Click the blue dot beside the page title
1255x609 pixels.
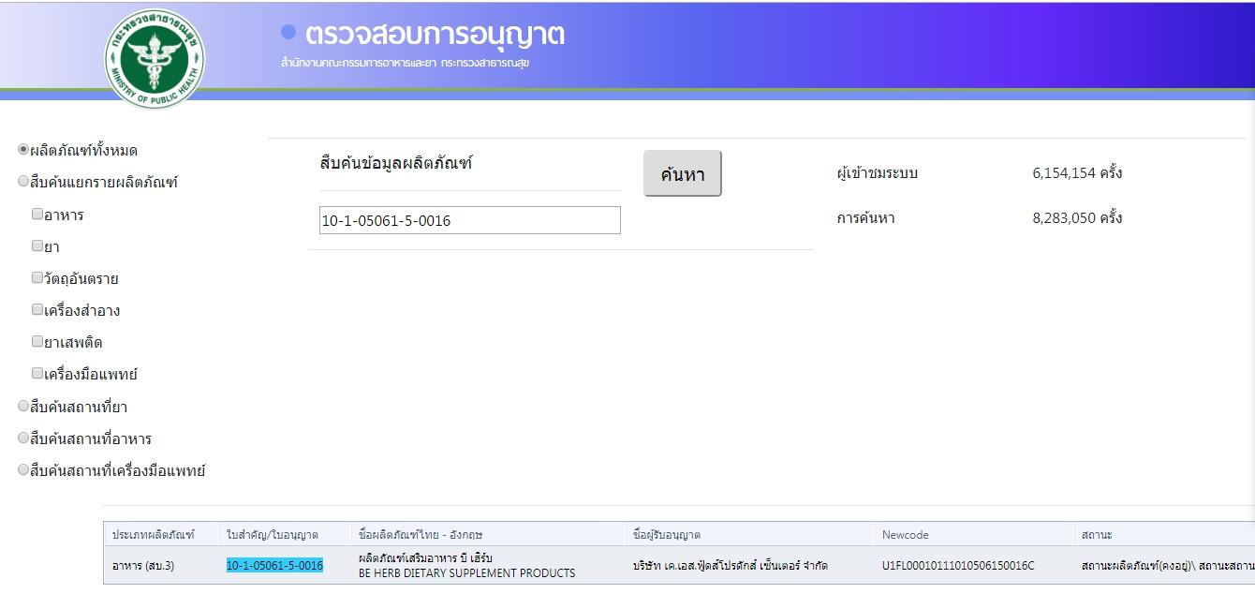[288, 33]
